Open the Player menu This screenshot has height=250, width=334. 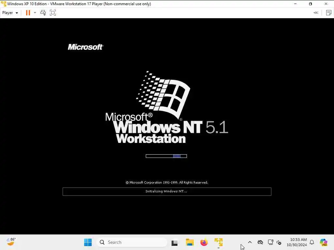(10, 13)
